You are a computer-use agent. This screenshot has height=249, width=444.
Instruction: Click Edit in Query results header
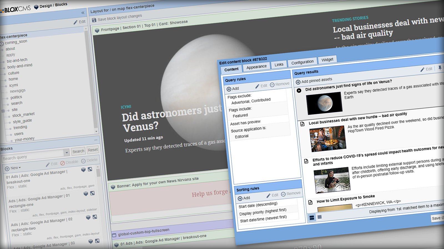(x=426, y=69)
